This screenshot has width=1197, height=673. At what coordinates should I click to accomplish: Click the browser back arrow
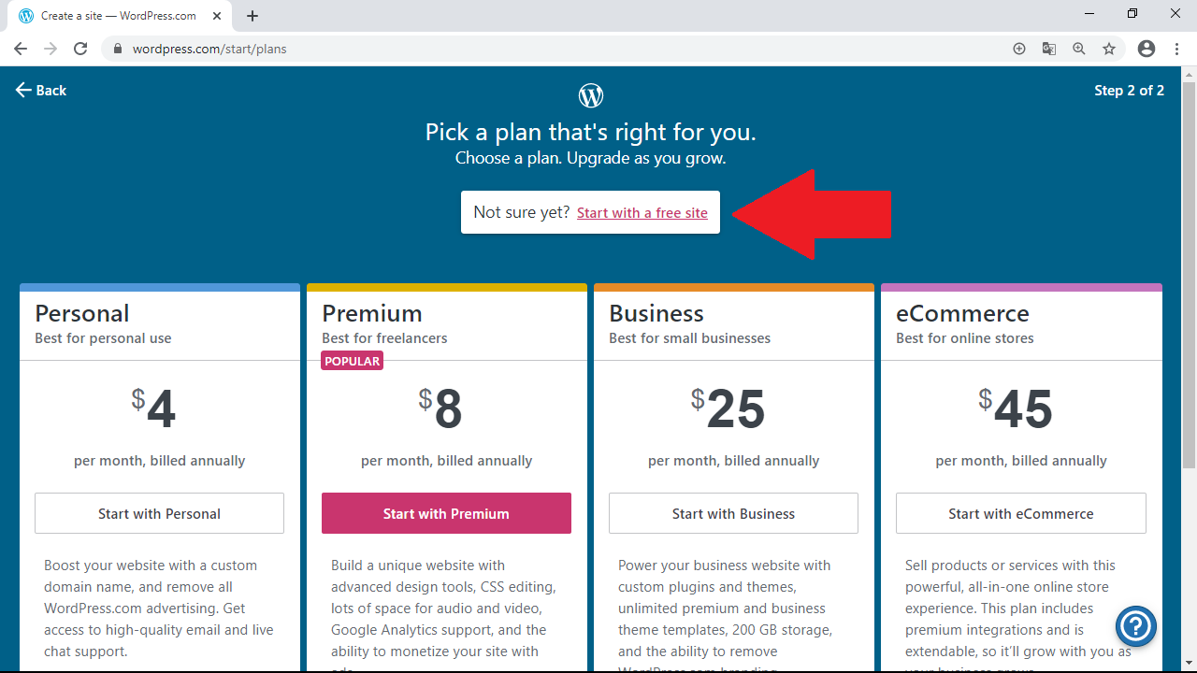[x=21, y=49]
